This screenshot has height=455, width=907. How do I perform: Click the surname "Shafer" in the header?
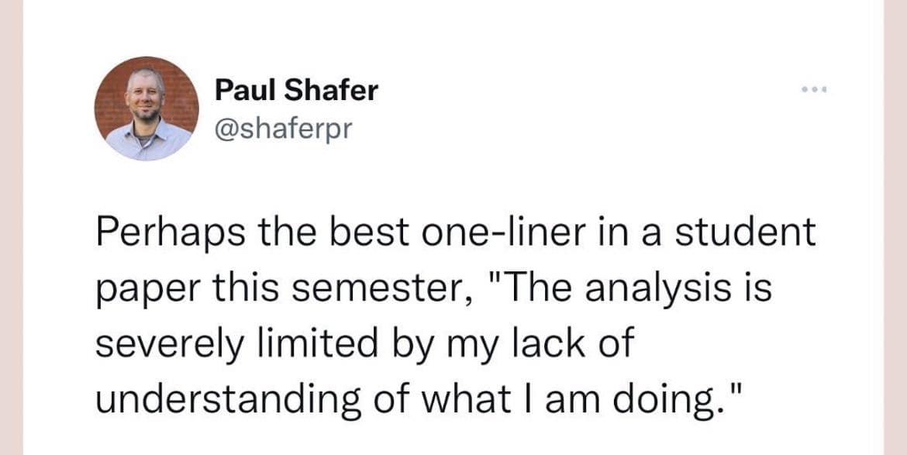331,90
